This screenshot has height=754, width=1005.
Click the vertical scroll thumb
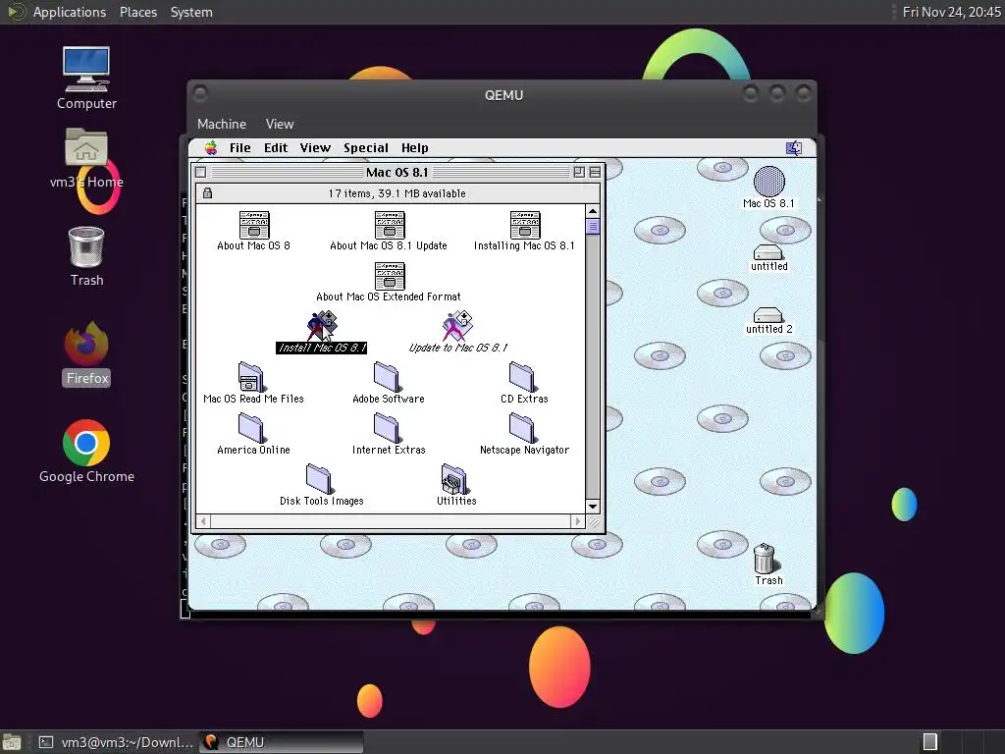[x=593, y=227]
